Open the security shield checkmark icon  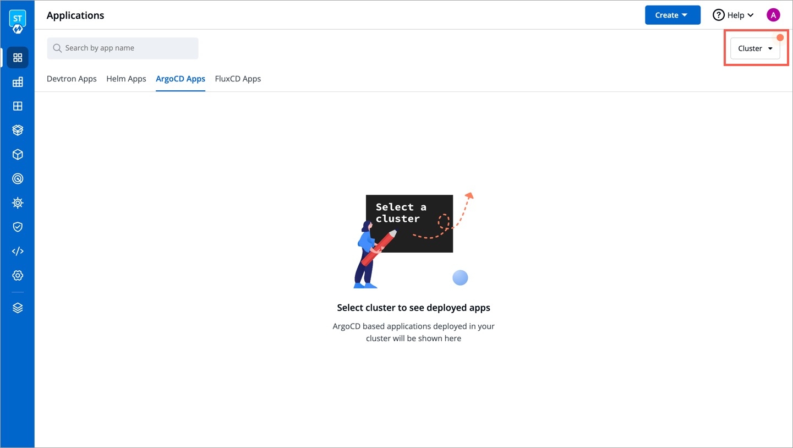18,227
